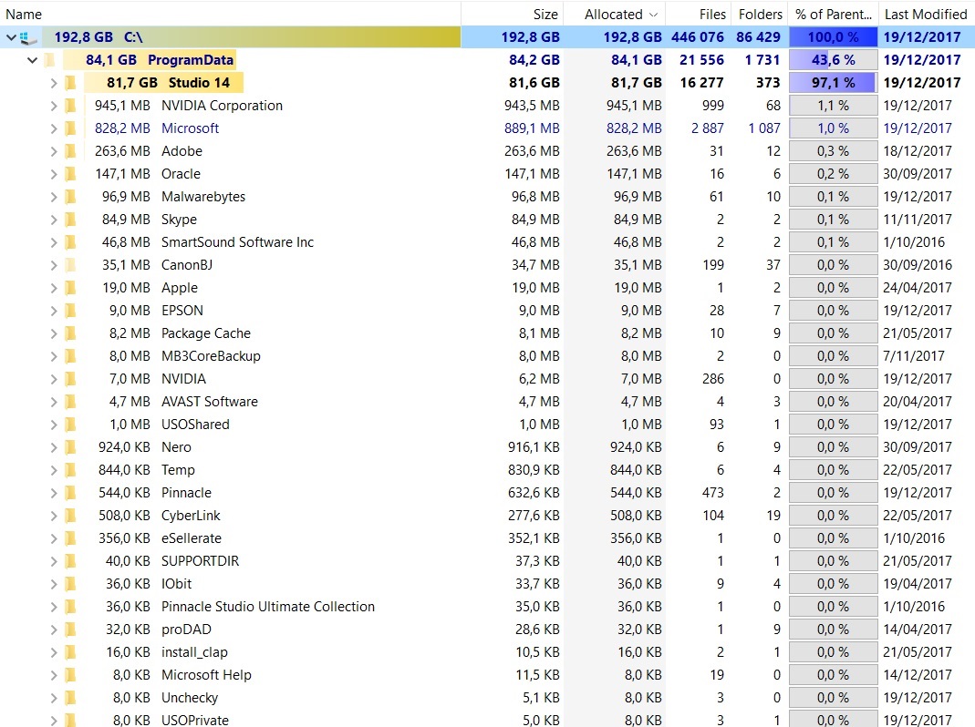
Task: Click the Skype folder icon
Action: (70, 220)
